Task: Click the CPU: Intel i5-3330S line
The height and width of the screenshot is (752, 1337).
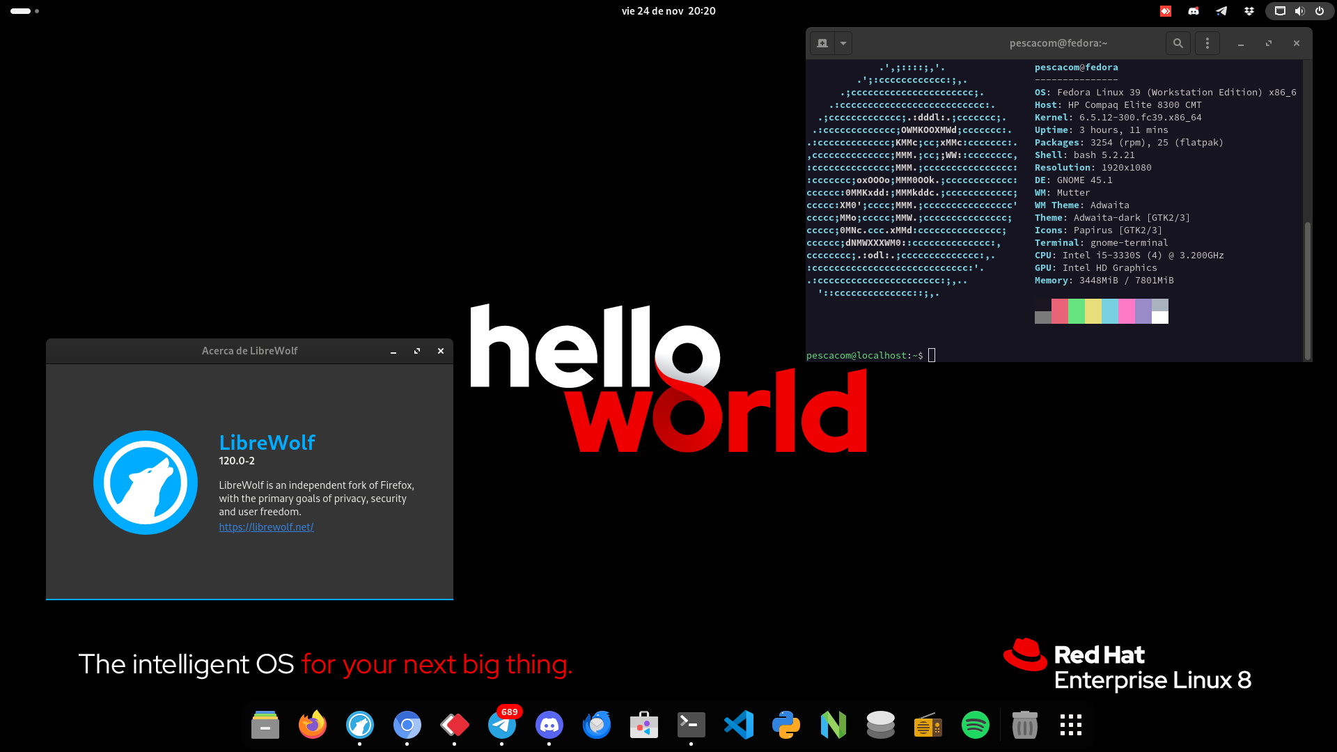Action: (1129, 256)
